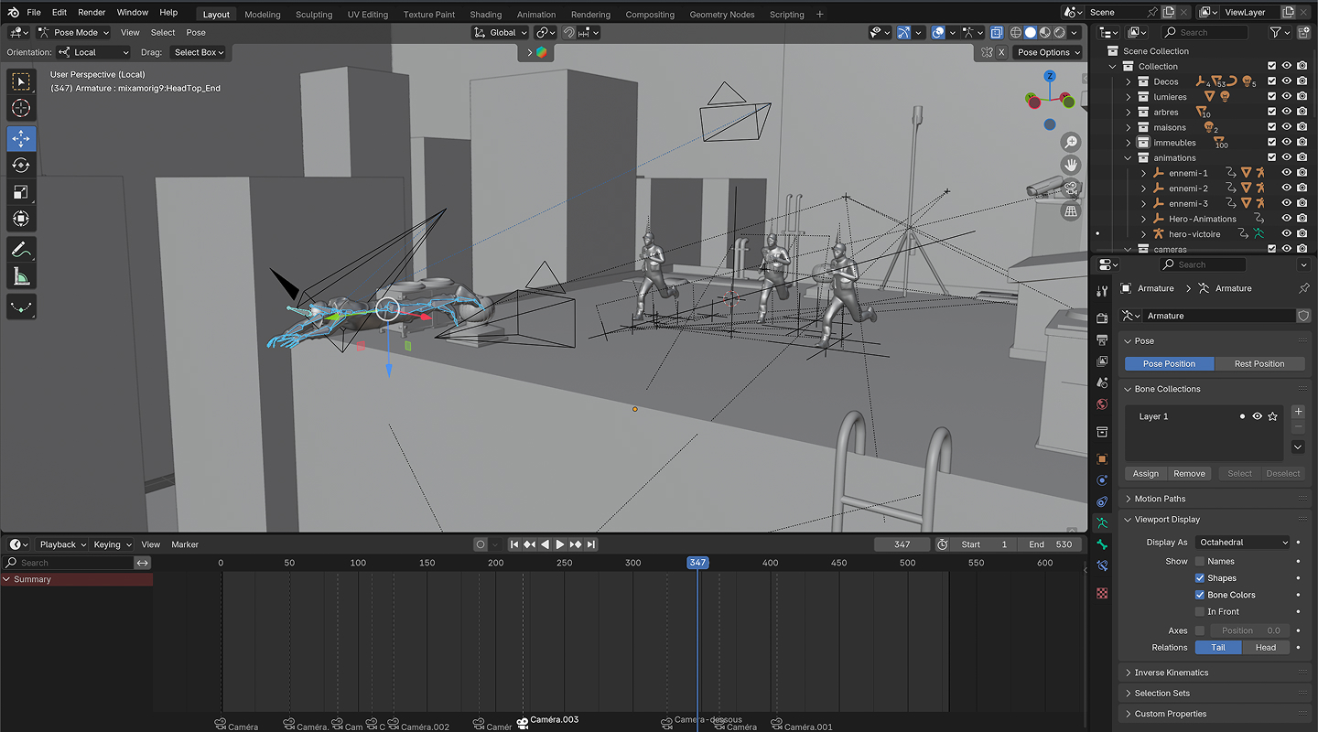Select the Move tool in toolbar
This screenshot has height=732, width=1318.
(21, 138)
